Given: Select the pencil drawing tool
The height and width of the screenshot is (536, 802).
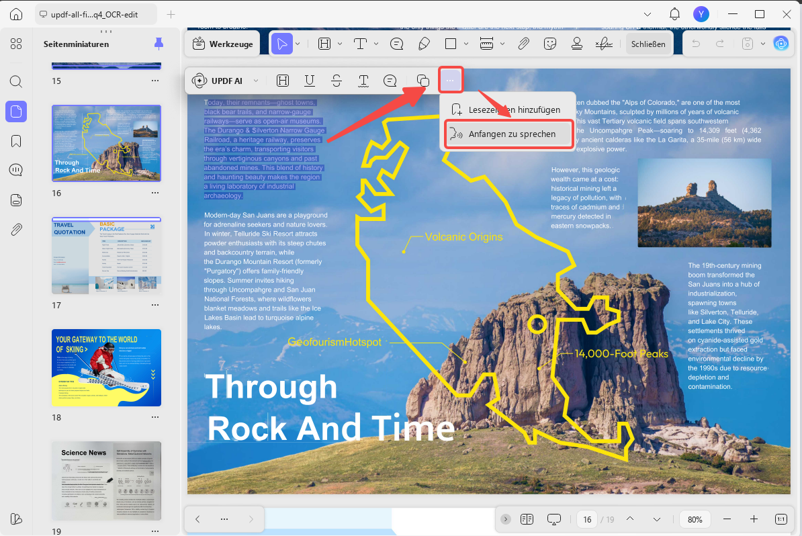Looking at the screenshot, I should (x=424, y=44).
